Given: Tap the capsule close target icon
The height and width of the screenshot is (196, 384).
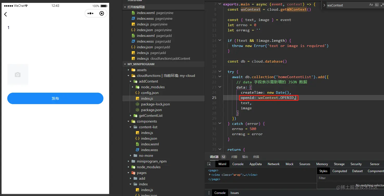Looking at the screenshot, I should [102, 13].
